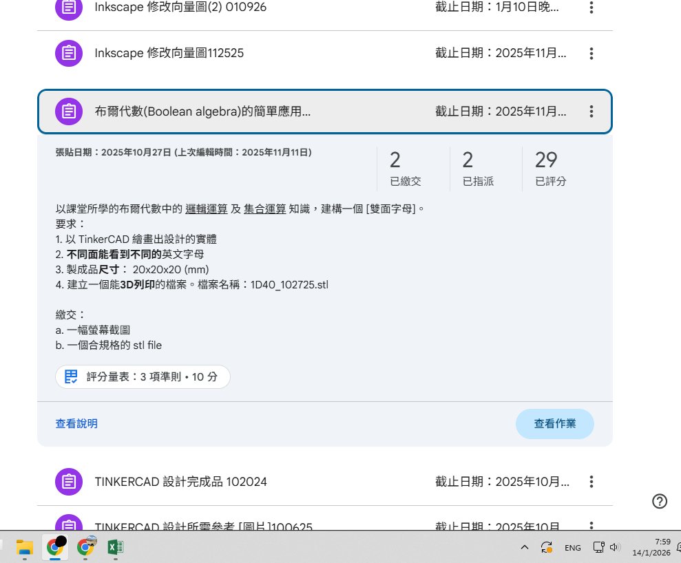Image resolution: width=681 pixels, height=563 pixels.
Task: Show hidden system tray icons chevron
Action: pos(525,548)
